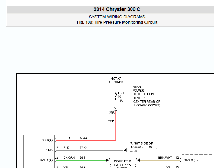Click the 'HOT AT ALL TIMES' label
Screen dimensions: 214x168
click(116, 81)
